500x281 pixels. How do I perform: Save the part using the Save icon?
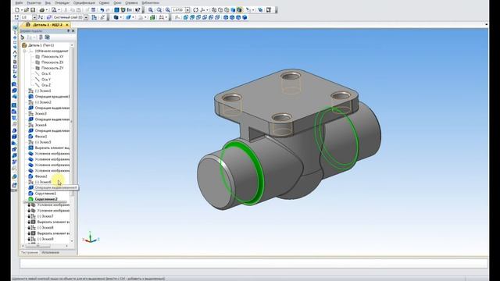(x=33, y=10)
